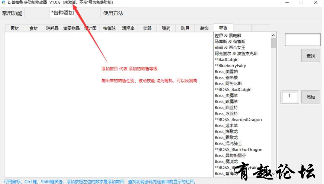Open the 重要物品 sub-tab
Image resolution: width=324 pixels, height=184 pixels.
pos(71,28)
